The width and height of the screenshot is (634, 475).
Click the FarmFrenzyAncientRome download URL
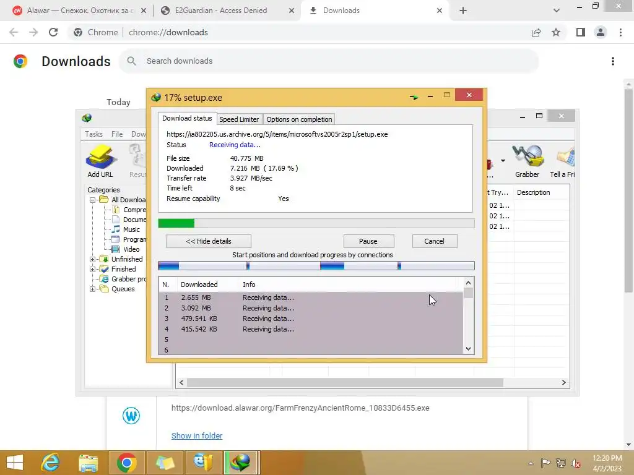pyautogui.click(x=300, y=408)
